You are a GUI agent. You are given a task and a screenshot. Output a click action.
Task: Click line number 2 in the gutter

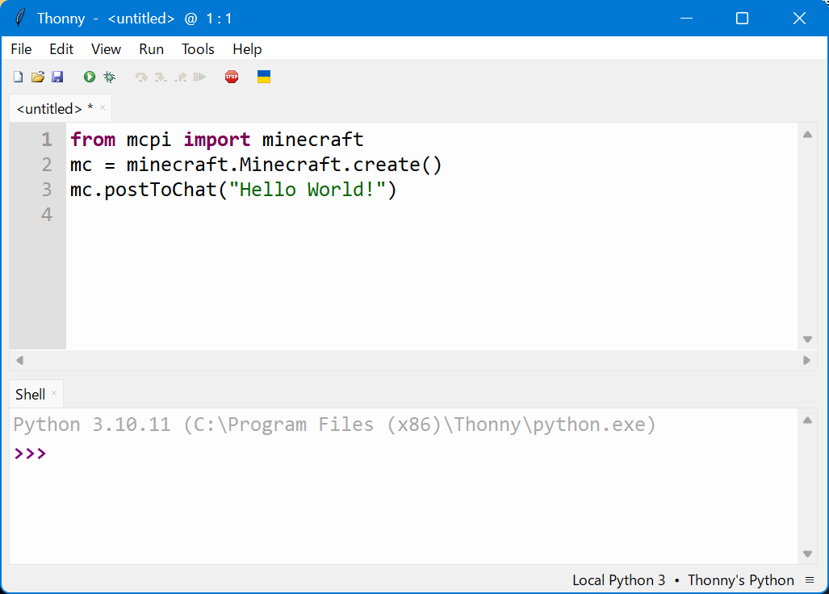click(x=47, y=165)
